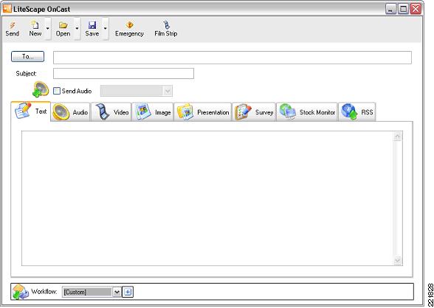This screenshot has width=434, height=308.
Task: Click the To... recipients button
Action: 28,56
